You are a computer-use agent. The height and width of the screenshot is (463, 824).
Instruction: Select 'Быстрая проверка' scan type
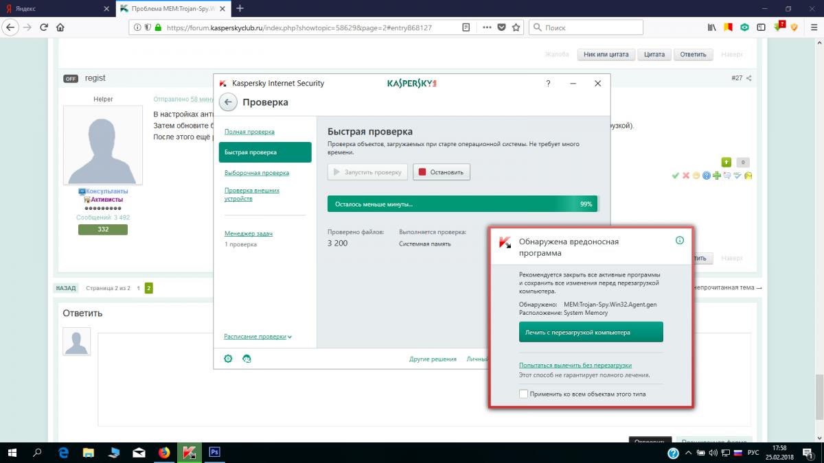pos(265,152)
